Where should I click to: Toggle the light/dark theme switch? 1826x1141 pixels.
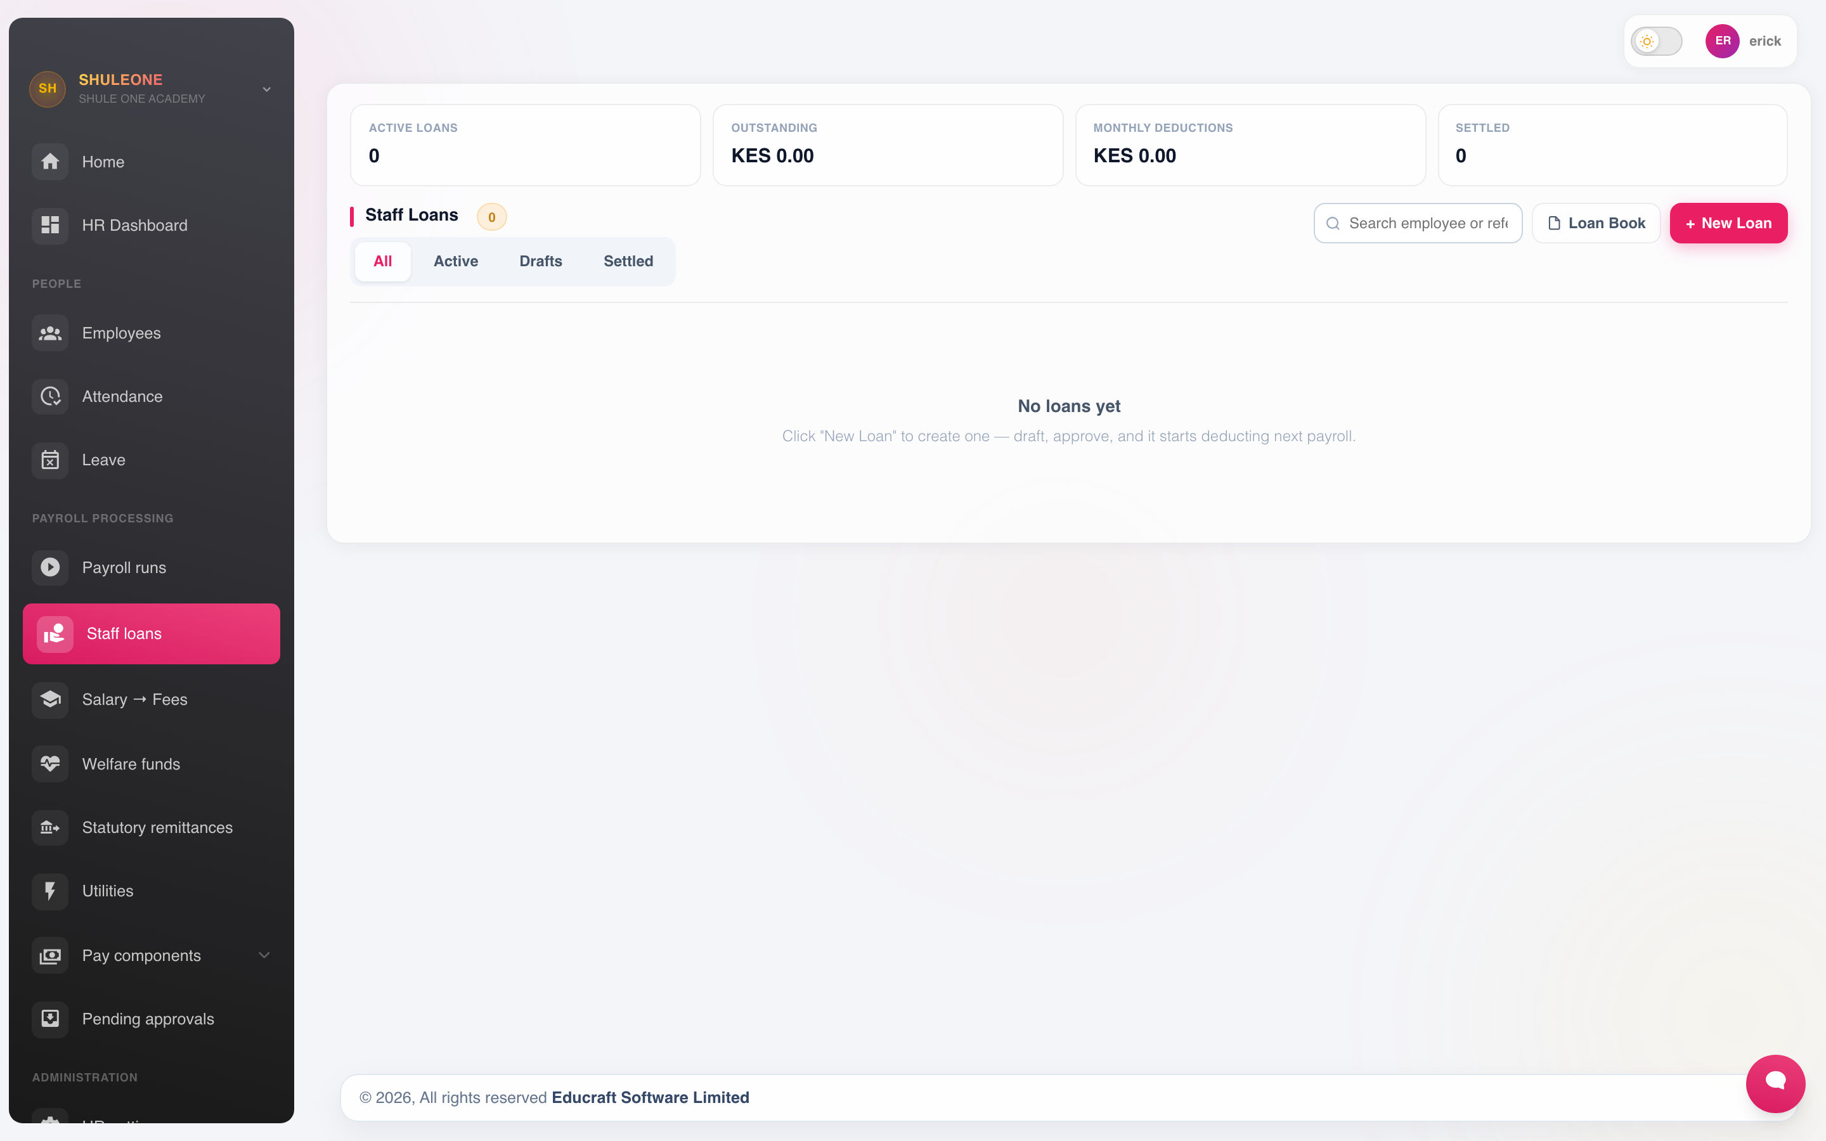[1656, 41]
